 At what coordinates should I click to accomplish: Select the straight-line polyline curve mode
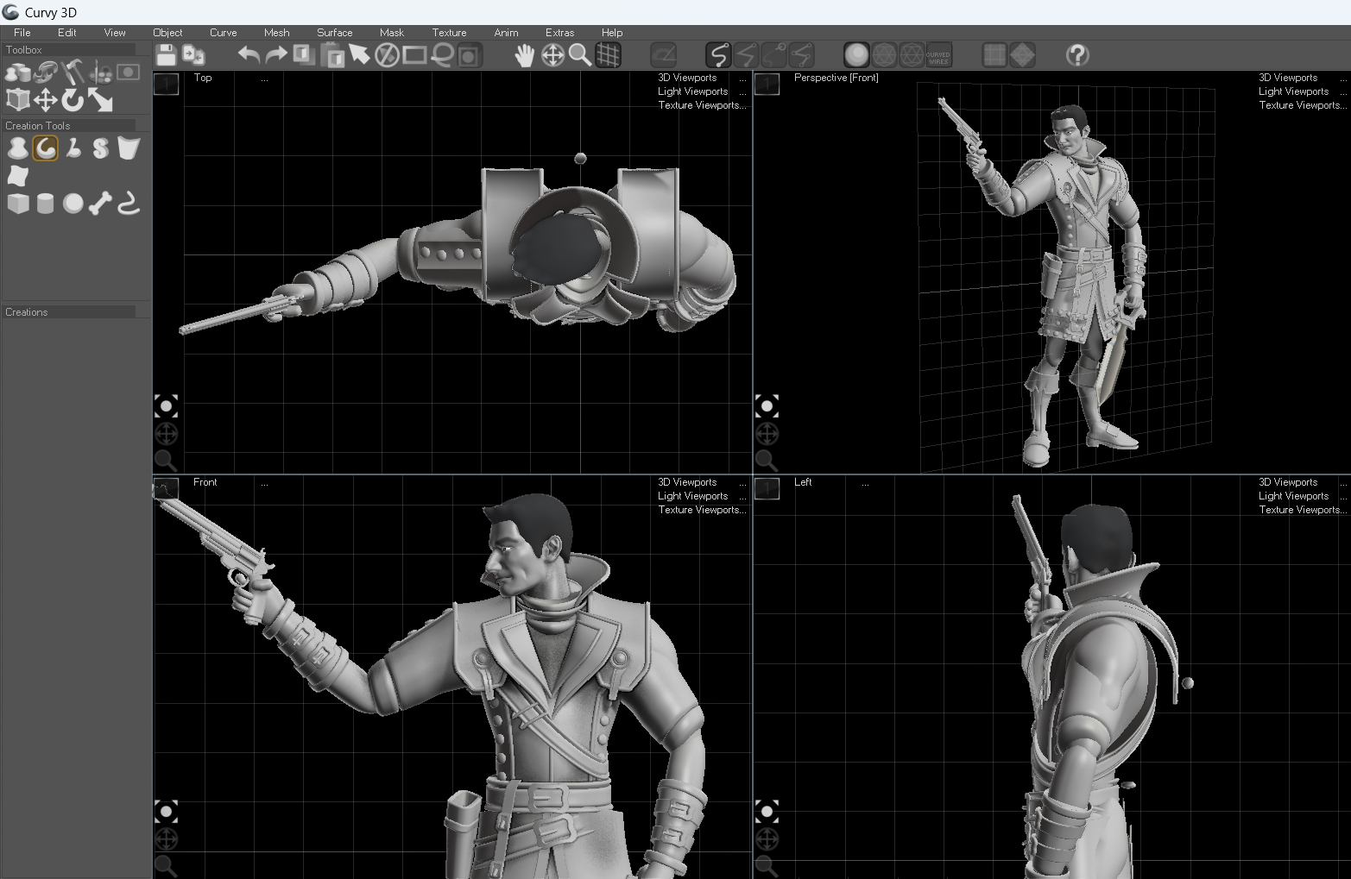tap(746, 55)
